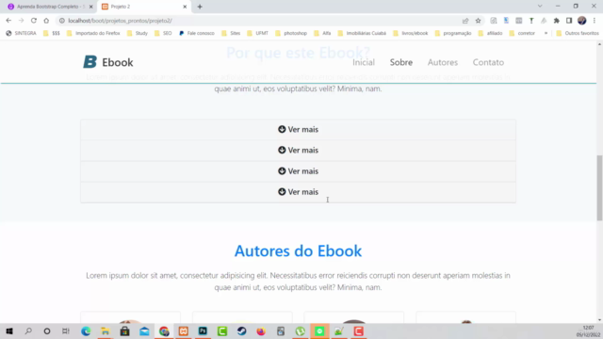The image size is (603, 339).
Task: Open the Windows Start menu
Action: click(x=9, y=331)
